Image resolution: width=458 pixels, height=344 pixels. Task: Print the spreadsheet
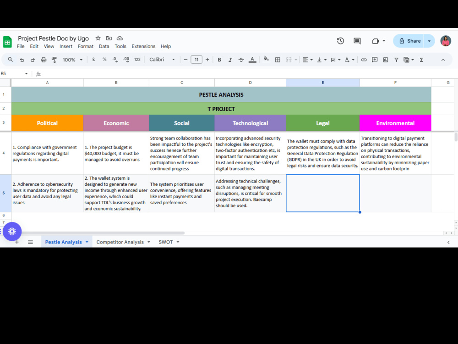click(44, 60)
